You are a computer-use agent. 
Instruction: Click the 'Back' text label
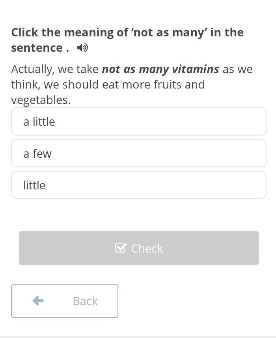(85, 301)
